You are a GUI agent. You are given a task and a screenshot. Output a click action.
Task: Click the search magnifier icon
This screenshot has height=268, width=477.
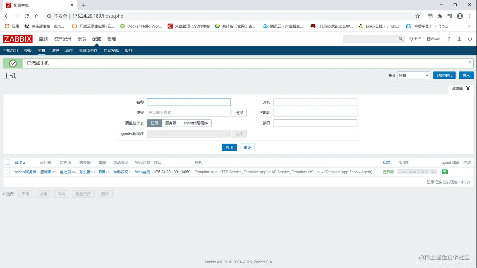(401, 39)
